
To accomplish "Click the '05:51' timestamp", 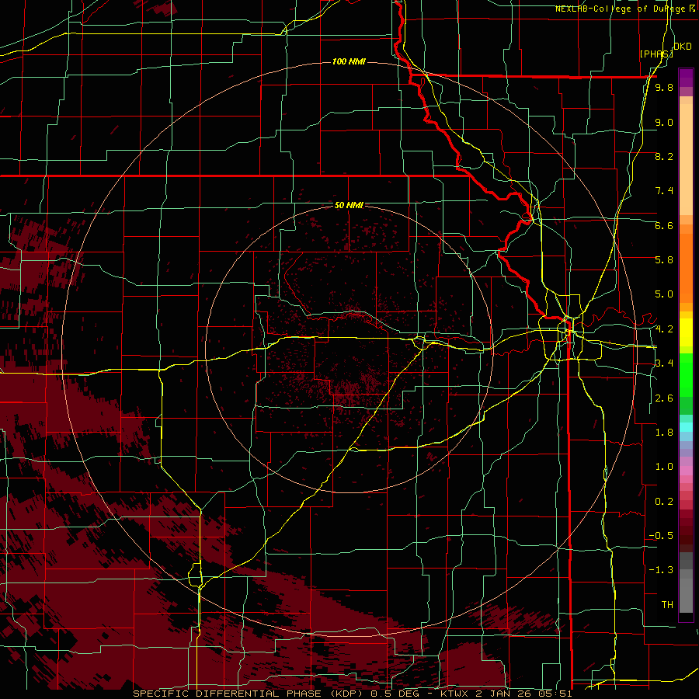I will coord(555,694).
